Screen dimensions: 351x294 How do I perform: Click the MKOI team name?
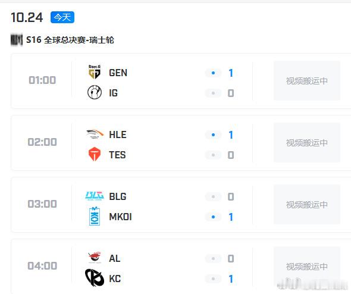(x=120, y=217)
